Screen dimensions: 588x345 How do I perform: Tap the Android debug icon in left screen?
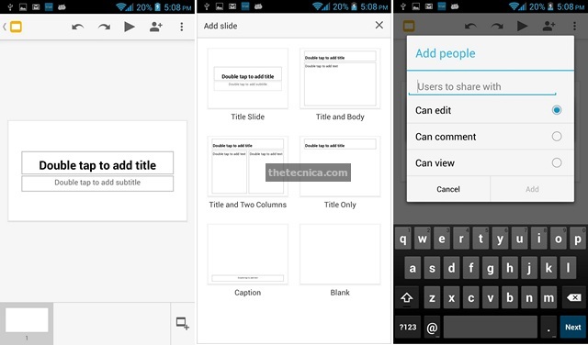click(62, 6)
